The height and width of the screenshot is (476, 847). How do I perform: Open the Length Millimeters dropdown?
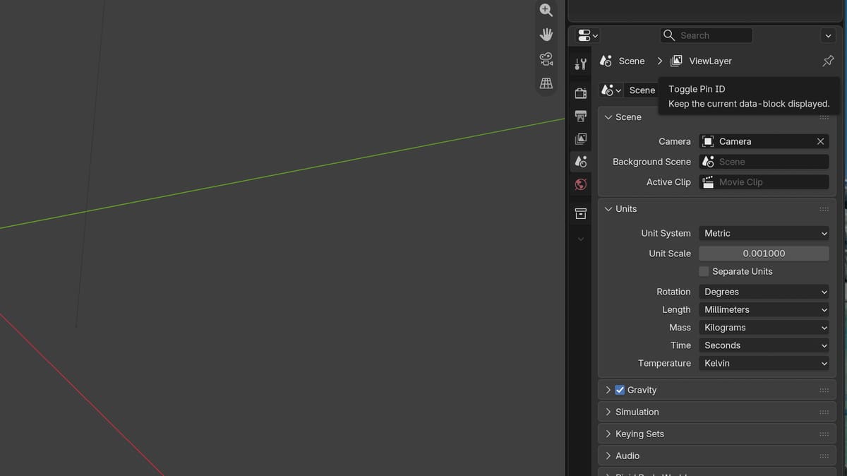tap(764, 309)
